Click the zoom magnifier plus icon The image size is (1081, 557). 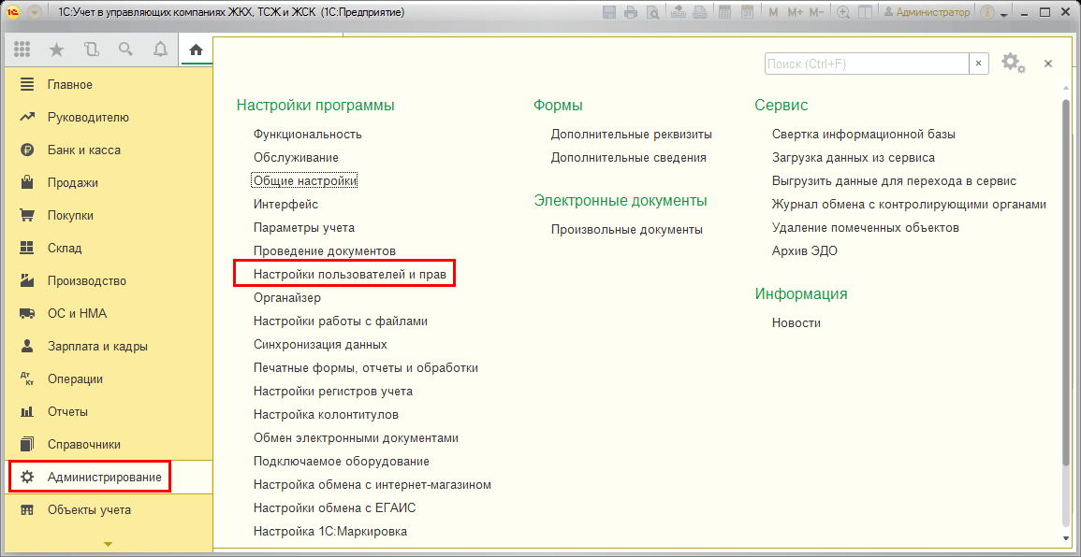coord(842,12)
